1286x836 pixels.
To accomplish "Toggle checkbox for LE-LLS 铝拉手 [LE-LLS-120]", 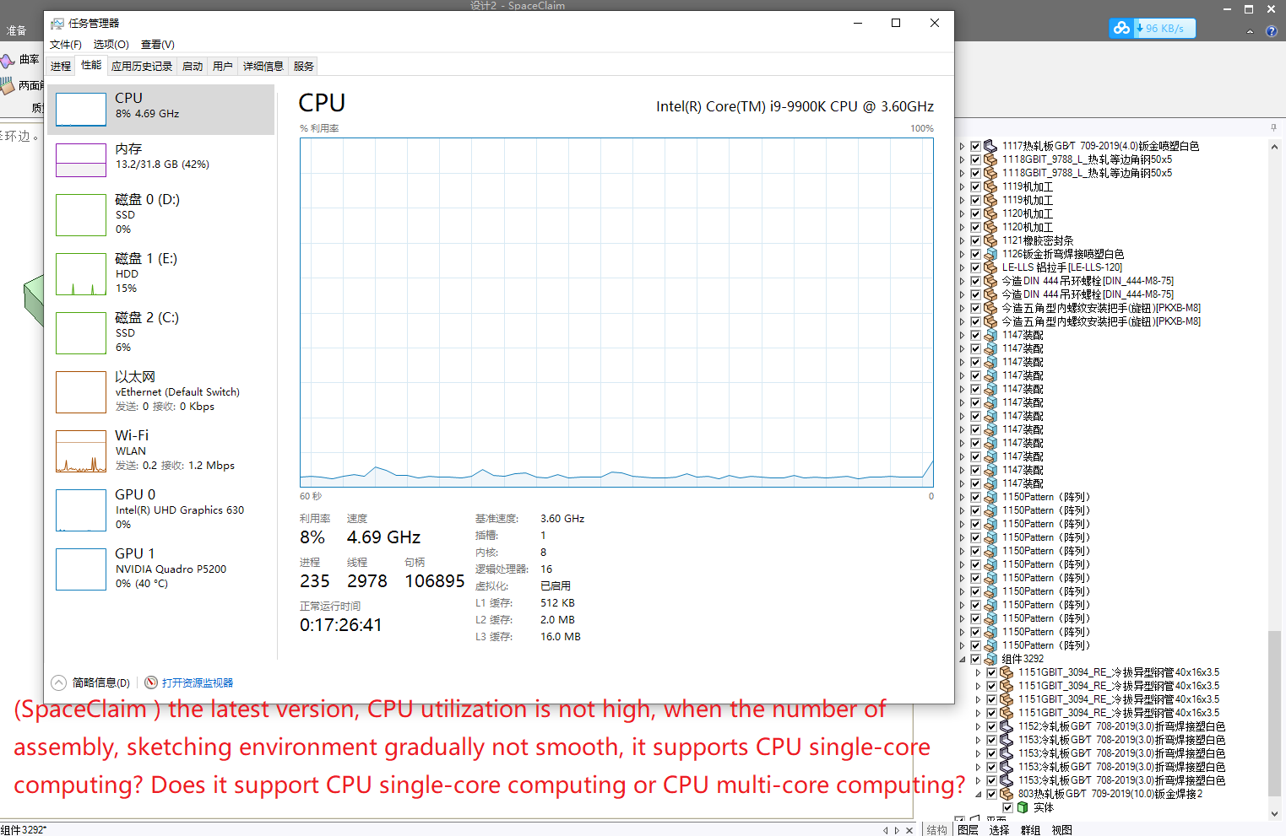I will tap(975, 267).
